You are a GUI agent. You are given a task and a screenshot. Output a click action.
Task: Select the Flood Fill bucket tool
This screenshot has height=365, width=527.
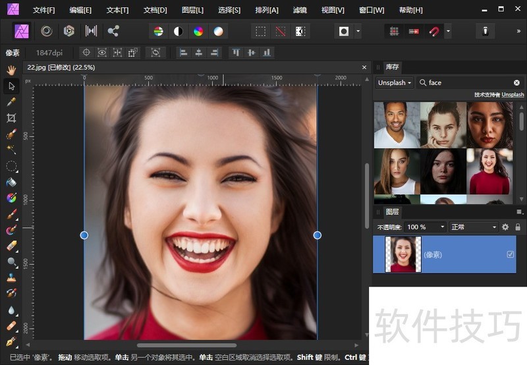pyautogui.click(x=11, y=182)
